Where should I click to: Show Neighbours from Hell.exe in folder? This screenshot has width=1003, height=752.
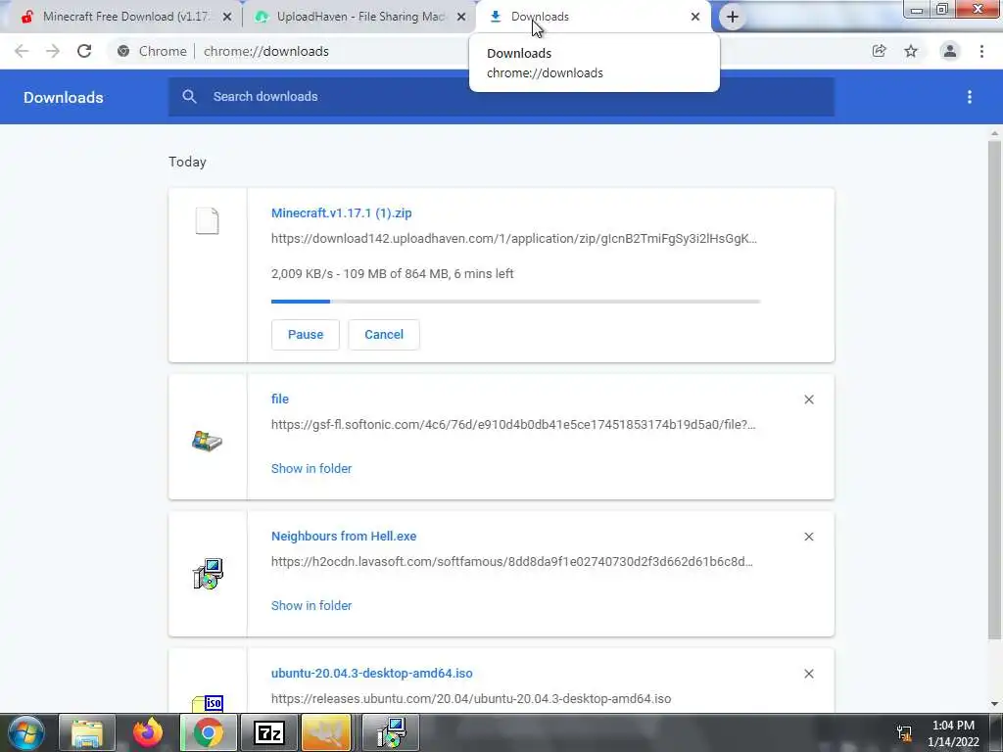[311, 605]
